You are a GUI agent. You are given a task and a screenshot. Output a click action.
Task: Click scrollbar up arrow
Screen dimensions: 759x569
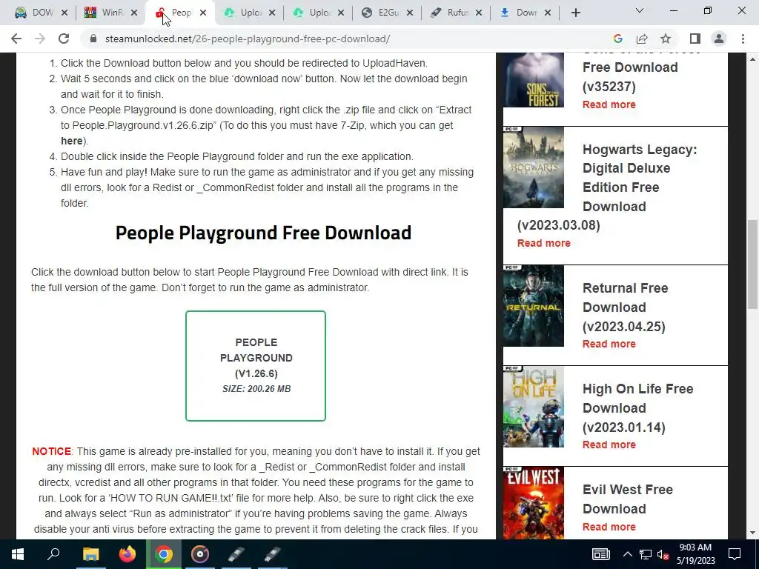(752, 59)
